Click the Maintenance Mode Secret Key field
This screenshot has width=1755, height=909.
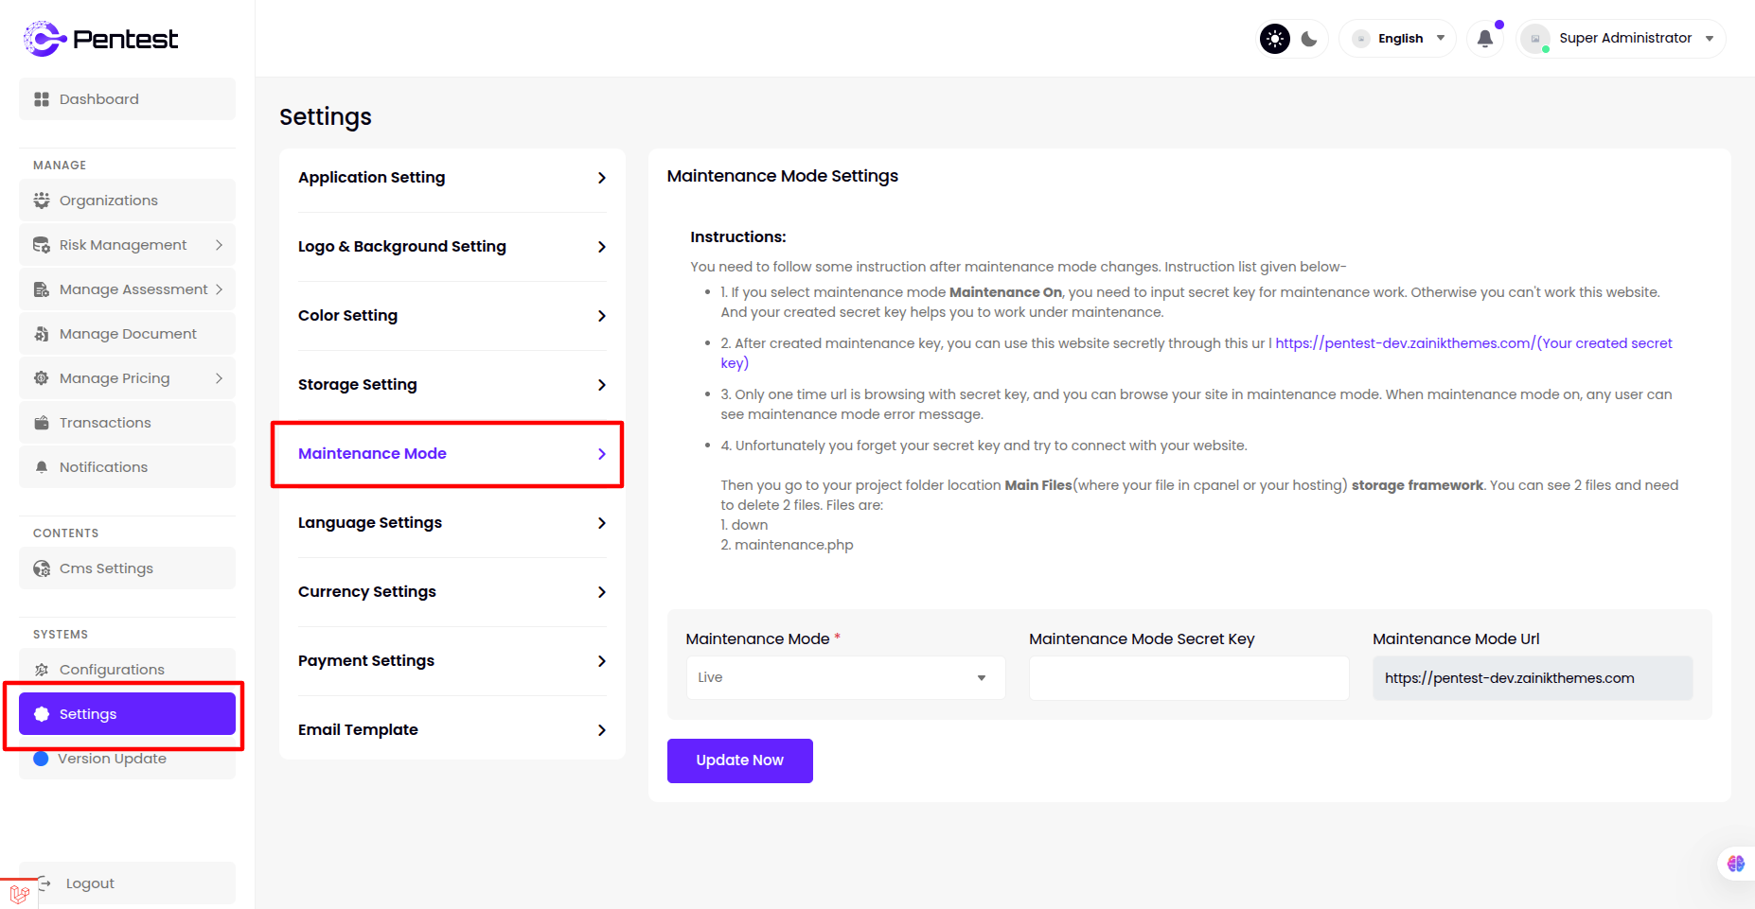click(x=1188, y=678)
